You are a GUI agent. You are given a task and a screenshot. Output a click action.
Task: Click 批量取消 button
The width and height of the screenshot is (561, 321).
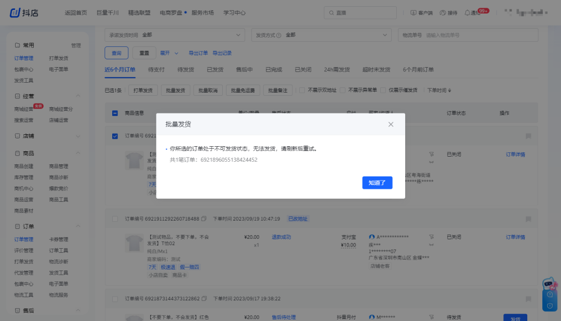(x=208, y=91)
